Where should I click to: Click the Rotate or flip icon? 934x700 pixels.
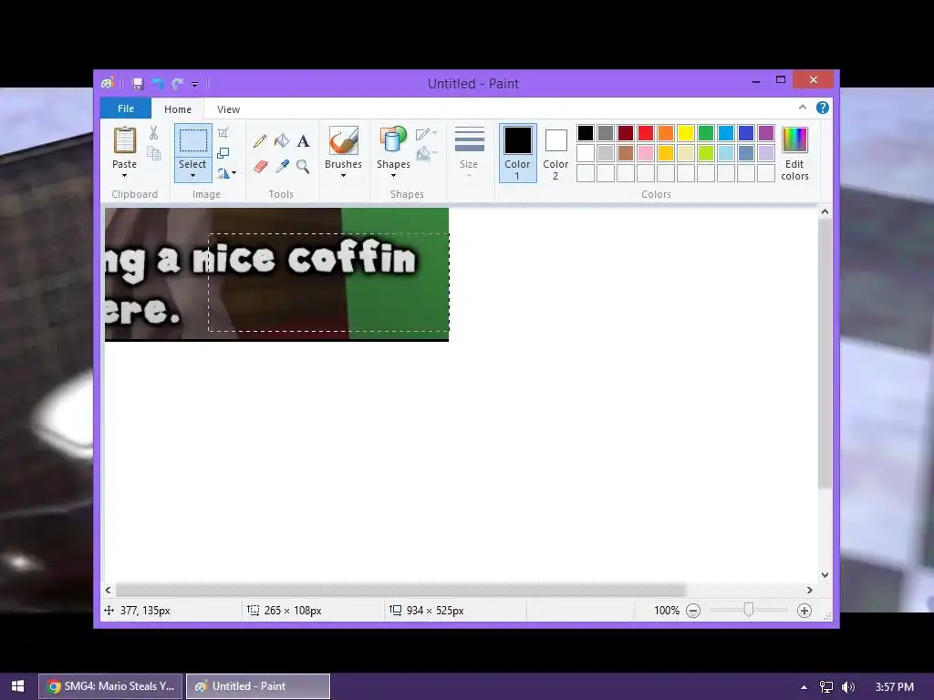224,173
